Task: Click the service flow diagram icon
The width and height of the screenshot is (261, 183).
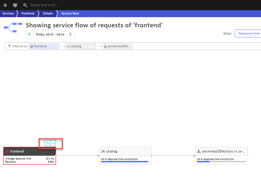Action: pos(11,27)
